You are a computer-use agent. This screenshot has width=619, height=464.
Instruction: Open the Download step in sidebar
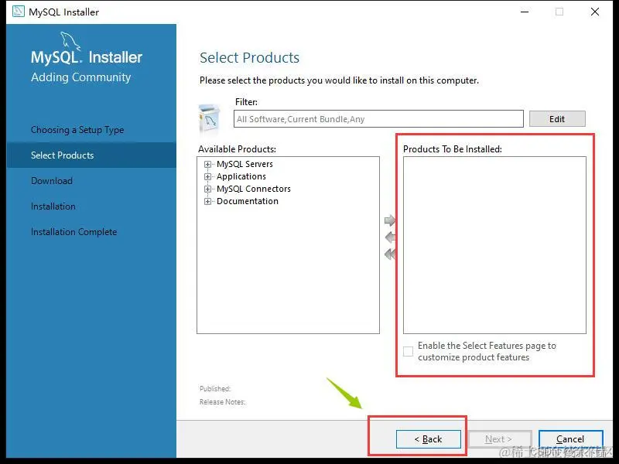(52, 181)
